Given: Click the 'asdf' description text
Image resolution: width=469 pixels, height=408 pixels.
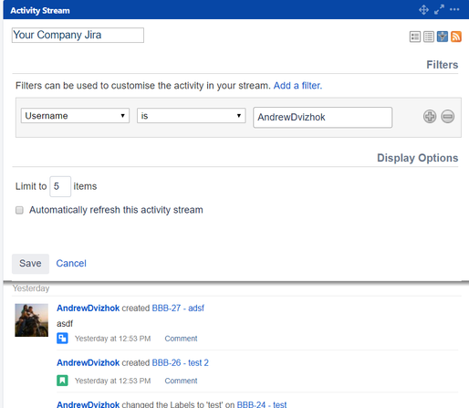Looking at the screenshot, I should point(65,323).
